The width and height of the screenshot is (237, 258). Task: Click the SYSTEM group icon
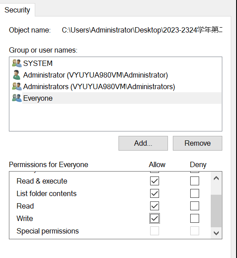pyautogui.click(x=17, y=63)
